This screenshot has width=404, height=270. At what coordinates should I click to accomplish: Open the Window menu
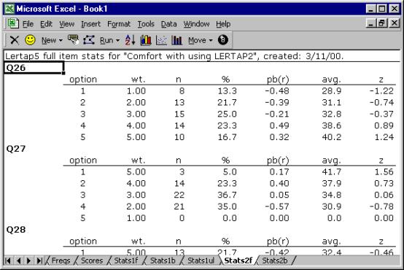pyautogui.click(x=196, y=24)
